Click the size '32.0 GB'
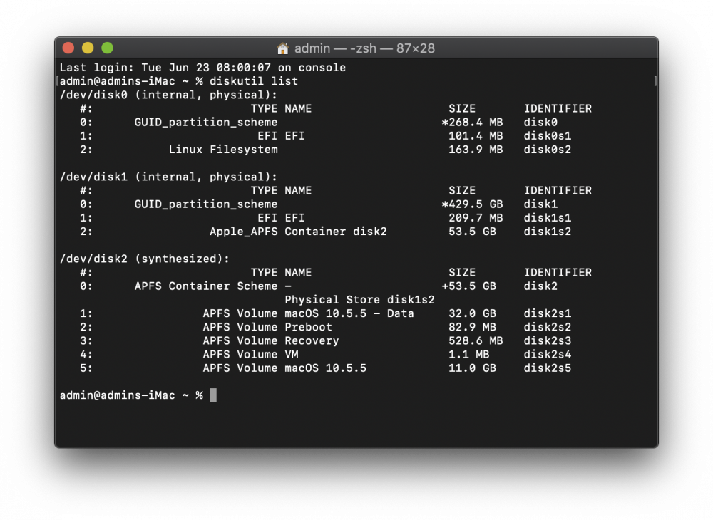Screen dimensions: 713x520 click(x=473, y=313)
